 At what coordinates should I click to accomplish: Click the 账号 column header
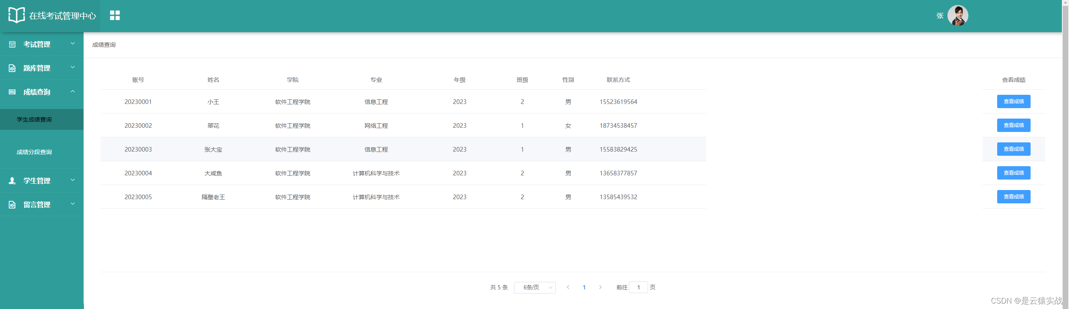click(x=138, y=80)
